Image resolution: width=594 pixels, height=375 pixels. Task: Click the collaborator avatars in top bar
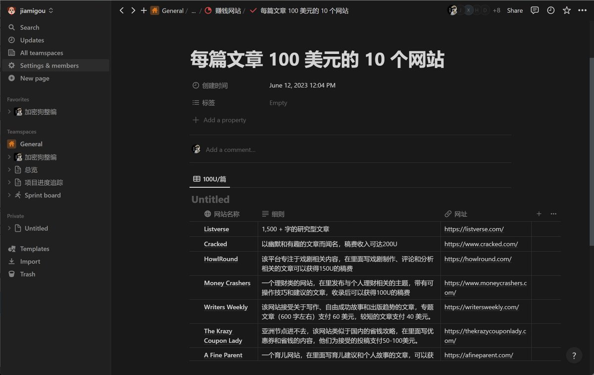click(468, 10)
